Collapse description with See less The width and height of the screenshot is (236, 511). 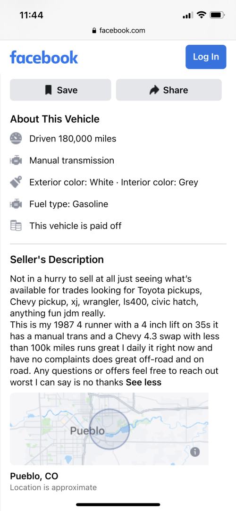click(x=144, y=382)
